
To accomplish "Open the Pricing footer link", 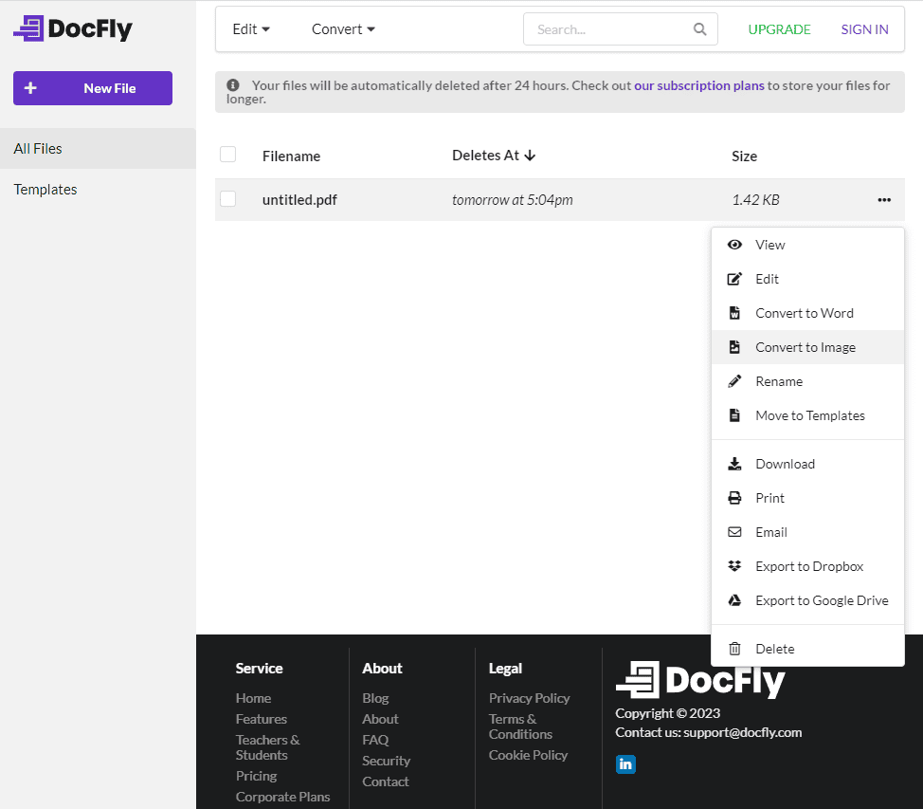I will click(256, 776).
